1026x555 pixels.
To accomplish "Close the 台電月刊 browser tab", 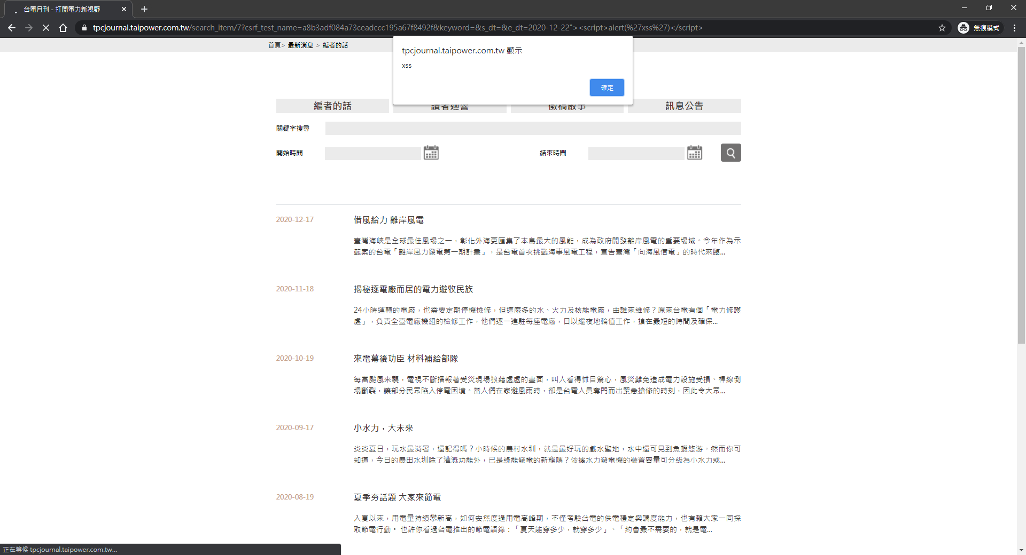I will (124, 9).
